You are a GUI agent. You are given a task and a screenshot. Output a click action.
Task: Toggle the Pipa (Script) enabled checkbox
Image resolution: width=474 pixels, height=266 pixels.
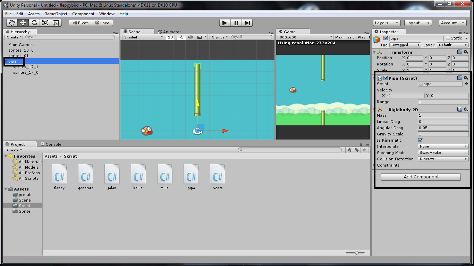(x=386, y=78)
